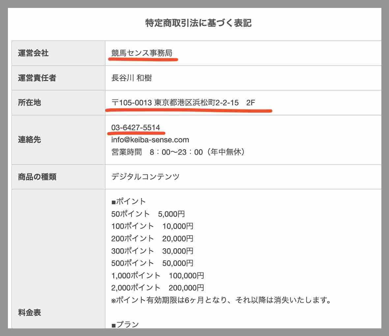Click the 料金表 row label
The image size is (389, 336).
point(29,312)
